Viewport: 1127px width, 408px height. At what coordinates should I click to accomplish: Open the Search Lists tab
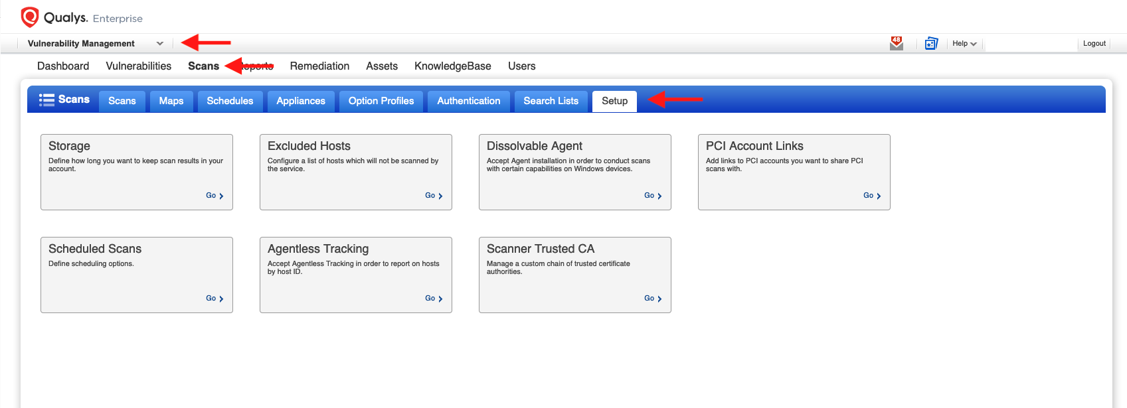pos(551,101)
